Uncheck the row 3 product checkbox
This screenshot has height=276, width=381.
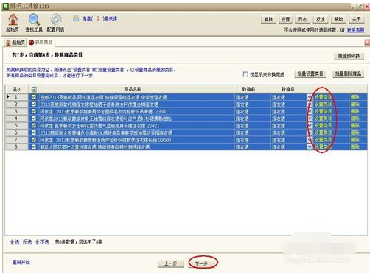(x=34, y=111)
